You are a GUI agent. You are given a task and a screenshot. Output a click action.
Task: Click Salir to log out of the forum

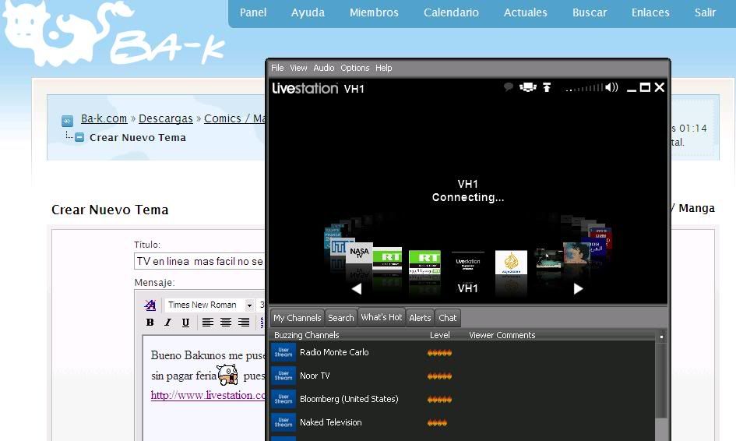pos(705,12)
